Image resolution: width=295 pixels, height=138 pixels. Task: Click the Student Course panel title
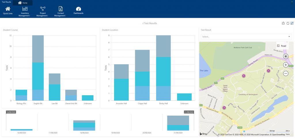click(10, 30)
